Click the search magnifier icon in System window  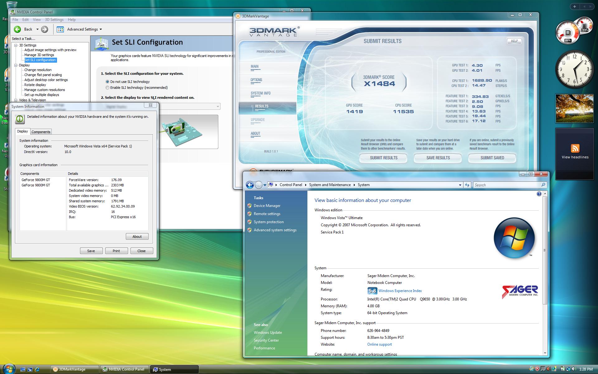point(543,185)
